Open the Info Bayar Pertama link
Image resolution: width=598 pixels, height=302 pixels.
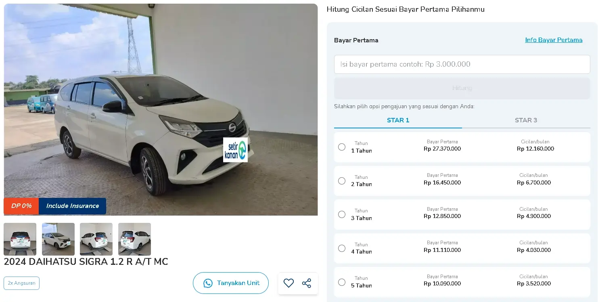click(x=554, y=40)
